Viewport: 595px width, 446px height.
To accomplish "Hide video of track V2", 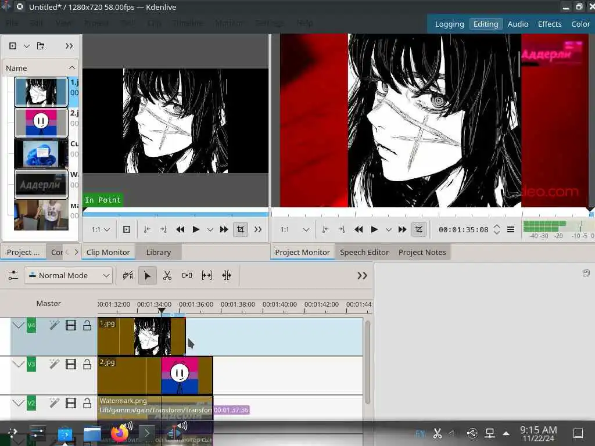I will point(70,403).
